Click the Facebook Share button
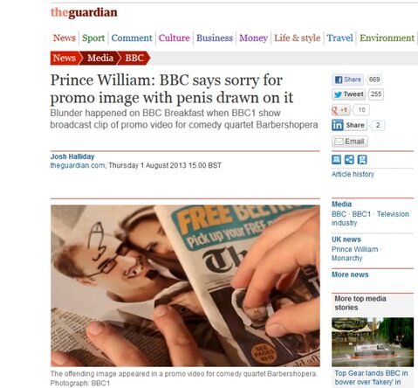The image size is (418, 388). [x=347, y=80]
